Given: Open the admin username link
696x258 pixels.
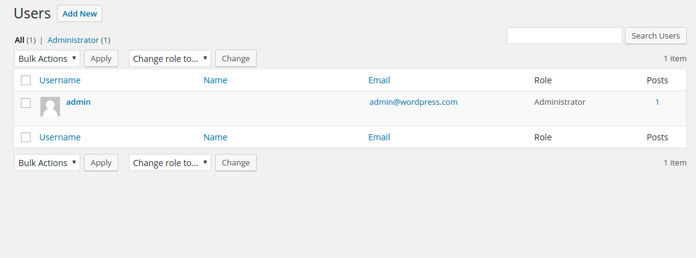Looking at the screenshot, I should (78, 102).
